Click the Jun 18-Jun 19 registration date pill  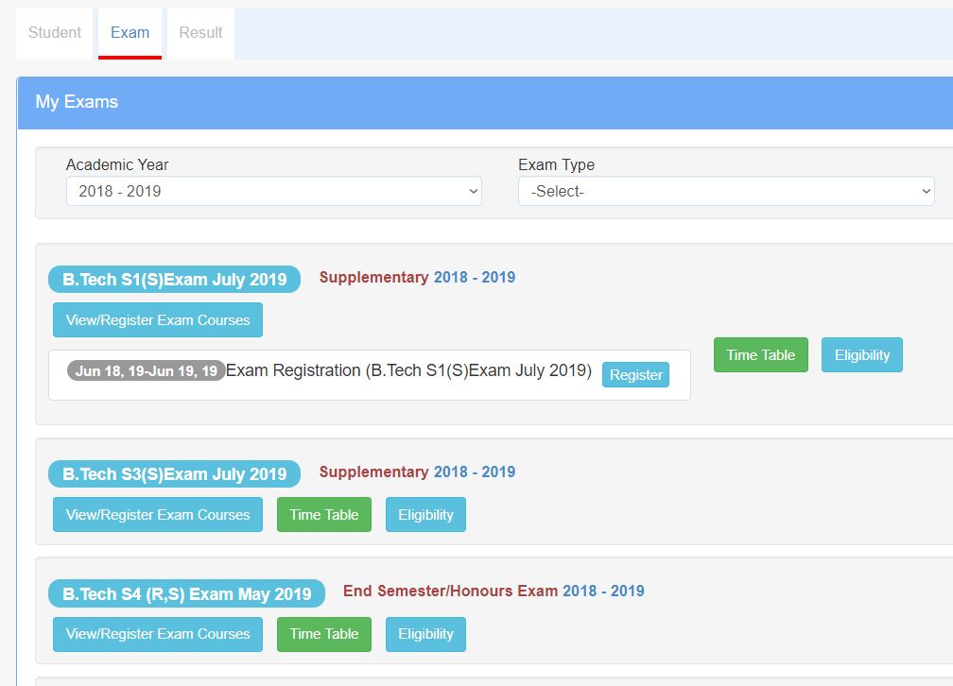click(146, 370)
